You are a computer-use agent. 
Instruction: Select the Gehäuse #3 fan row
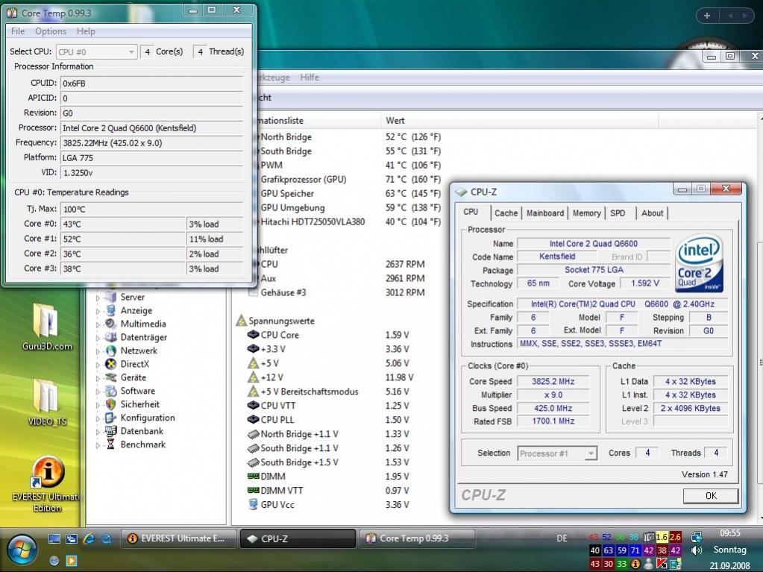(x=338, y=292)
